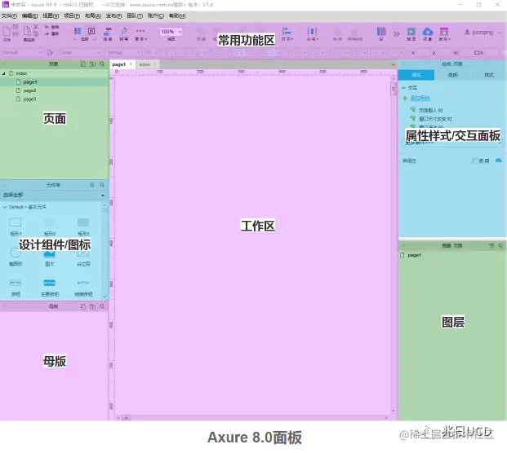Viewport: 507px width, 453px height.
Task: Expand the toolbar overflow chevrons
Action: pos(397,33)
